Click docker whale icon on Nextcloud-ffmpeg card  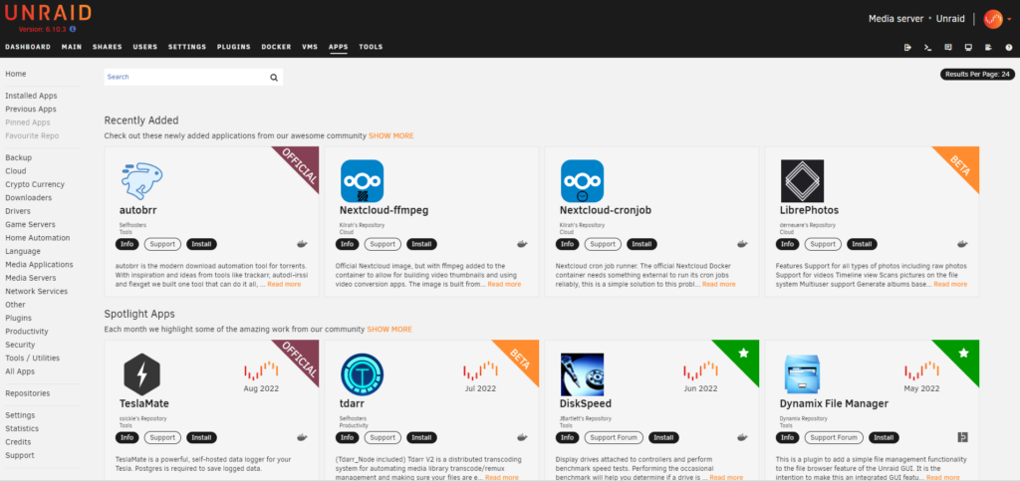(522, 245)
